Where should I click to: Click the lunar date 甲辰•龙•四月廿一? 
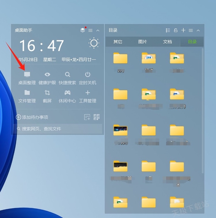pyautogui.click(x=79, y=60)
